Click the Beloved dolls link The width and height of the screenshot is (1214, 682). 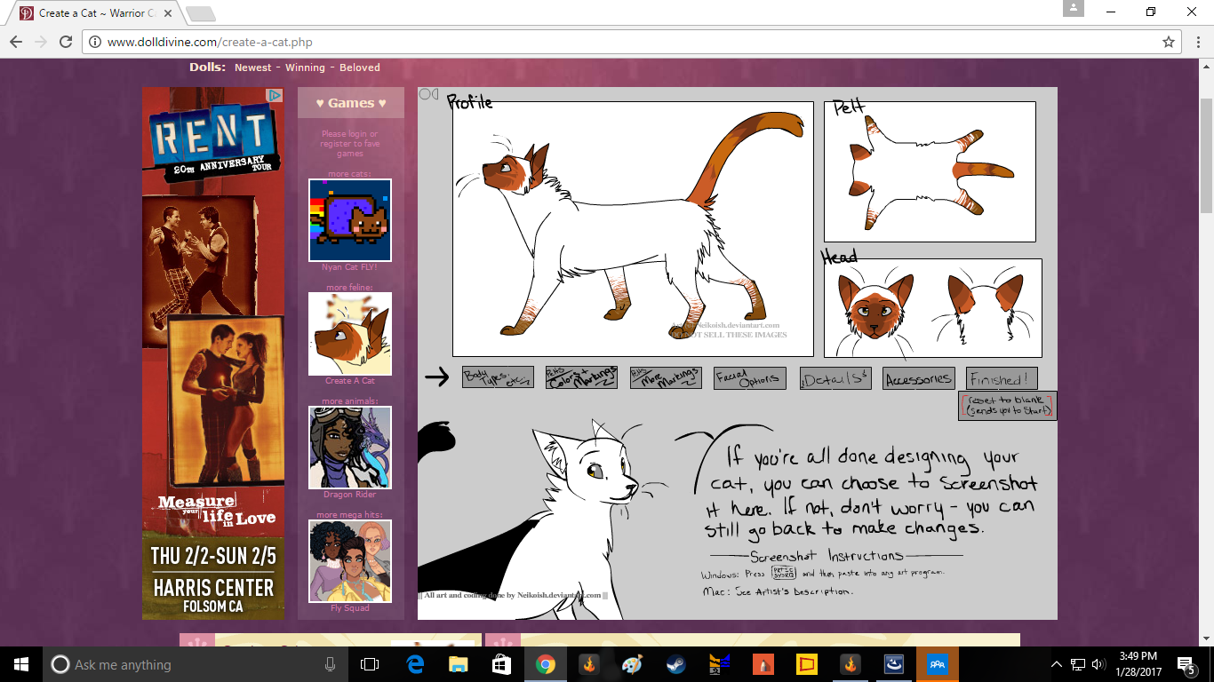pyautogui.click(x=359, y=67)
